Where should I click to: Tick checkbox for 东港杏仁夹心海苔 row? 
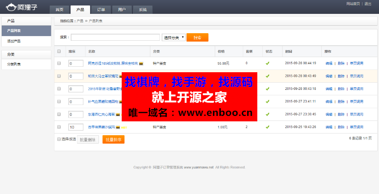tap(59, 114)
